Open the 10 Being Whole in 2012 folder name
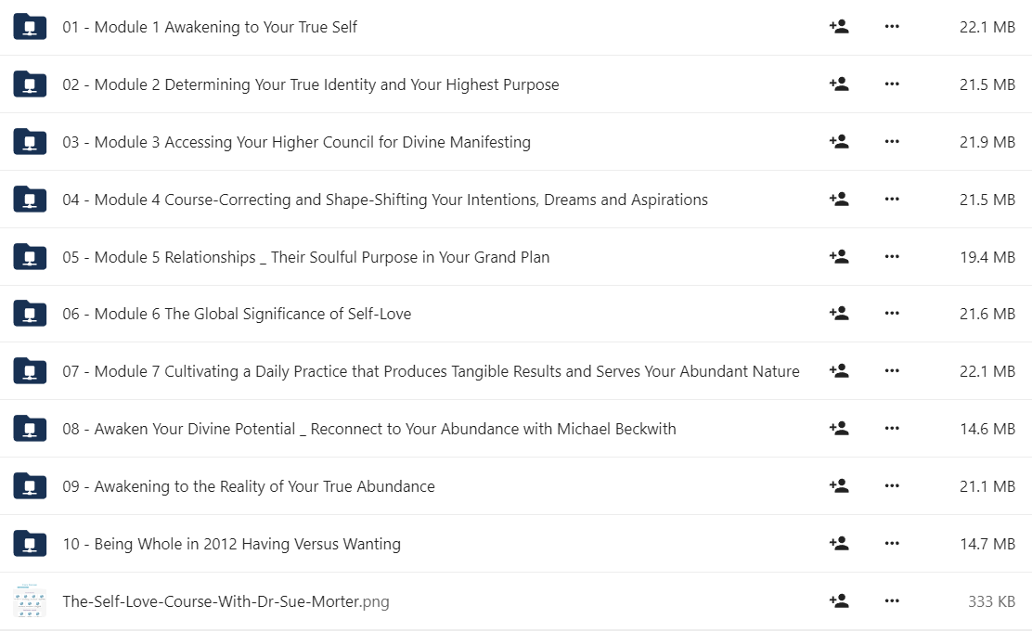The width and height of the screenshot is (1032, 632). click(232, 544)
